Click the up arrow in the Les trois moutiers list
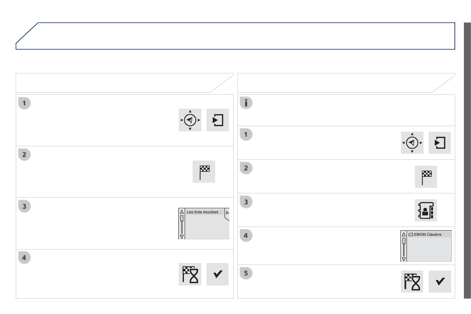 182,212
